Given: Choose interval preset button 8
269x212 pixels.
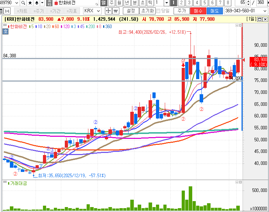Looking at the screenshot, I should click(228, 2).
